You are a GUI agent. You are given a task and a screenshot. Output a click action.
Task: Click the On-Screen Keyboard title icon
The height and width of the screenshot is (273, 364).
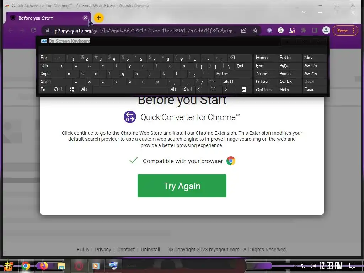pos(44,41)
